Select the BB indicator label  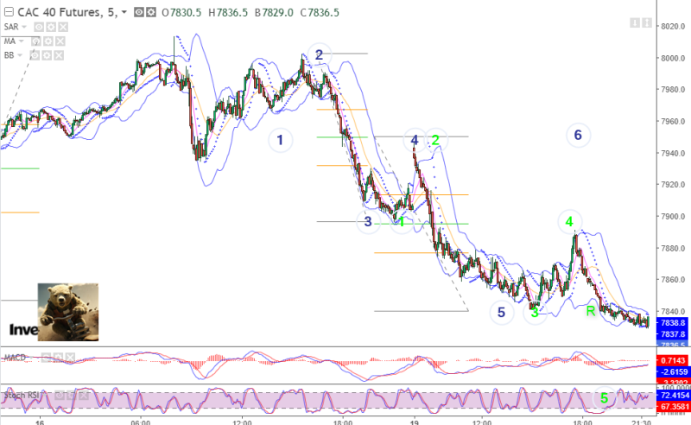pos(9,55)
